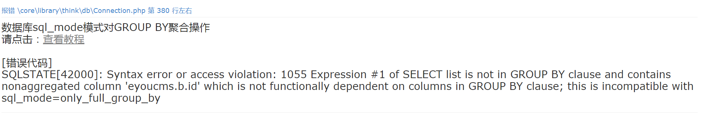Click the 聚合操作 words in heading
This screenshot has width=705, height=136.
click(x=189, y=28)
